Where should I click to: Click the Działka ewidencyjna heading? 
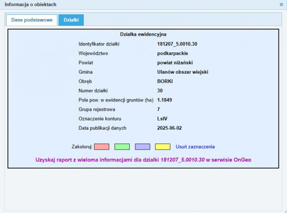coord(143,34)
